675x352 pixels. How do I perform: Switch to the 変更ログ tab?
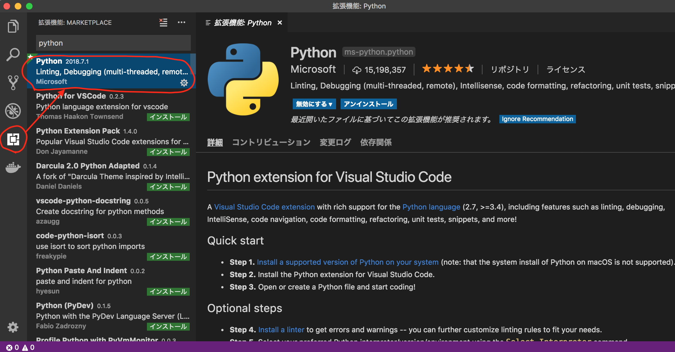335,142
